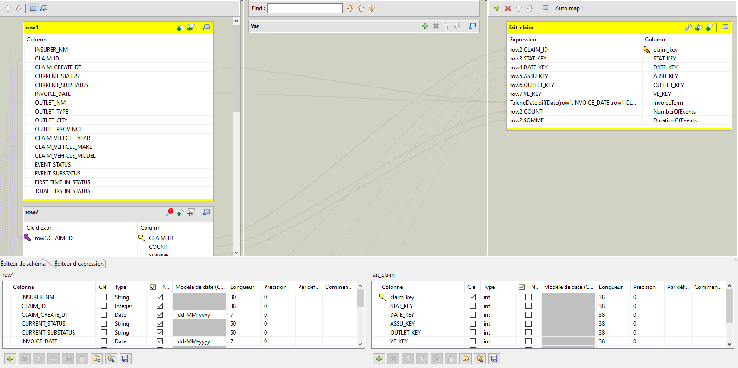This screenshot has width=738, height=368.
Task: Move input table down in left toolbar
Action: [19, 8]
